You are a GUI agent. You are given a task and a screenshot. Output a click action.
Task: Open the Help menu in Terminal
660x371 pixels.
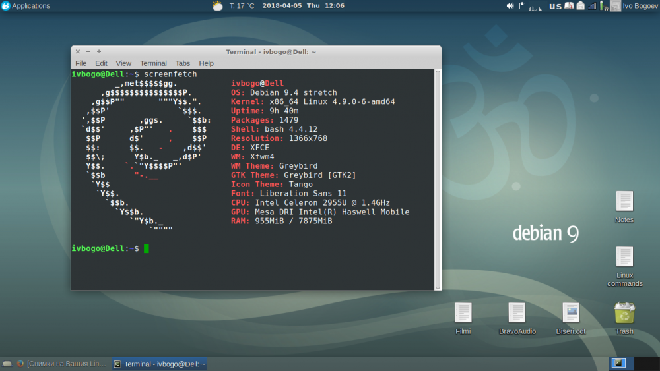pyautogui.click(x=206, y=63)
